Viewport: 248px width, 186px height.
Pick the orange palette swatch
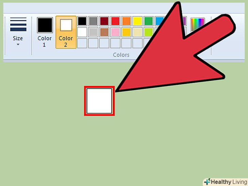[126, 21]
